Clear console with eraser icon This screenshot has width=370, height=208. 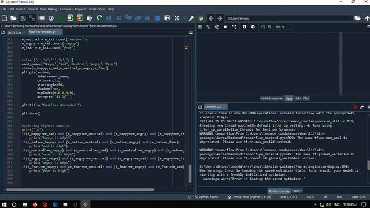[x=362, y=107]
